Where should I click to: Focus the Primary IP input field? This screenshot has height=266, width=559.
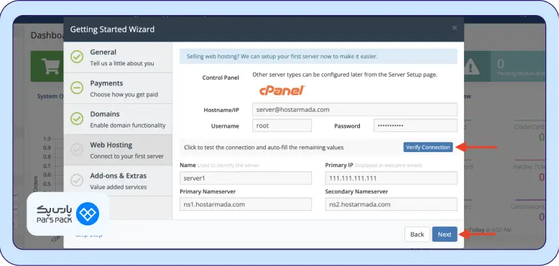[x=391, y=178]
